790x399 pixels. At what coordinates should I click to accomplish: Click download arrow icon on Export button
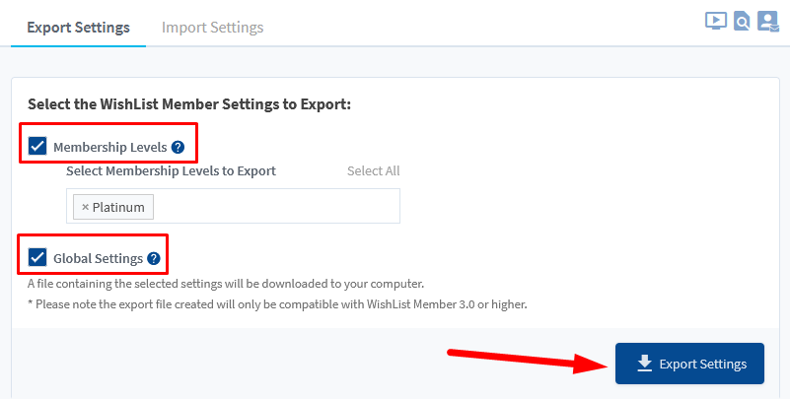pos(644,364)
